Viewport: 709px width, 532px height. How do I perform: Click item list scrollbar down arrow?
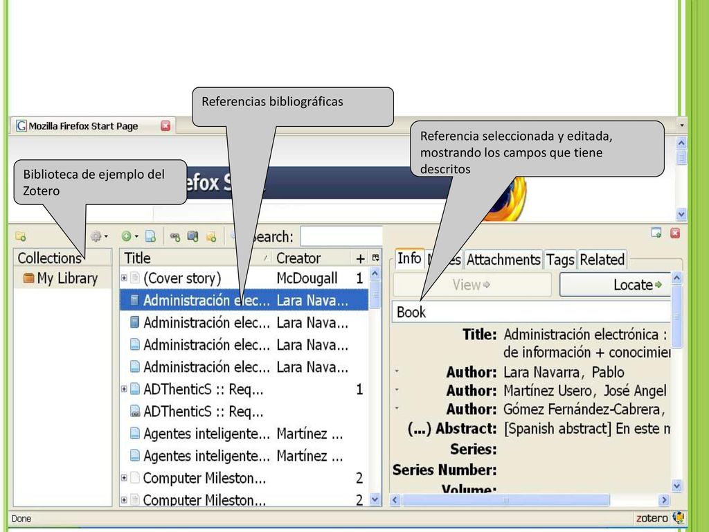coord(375,499)
